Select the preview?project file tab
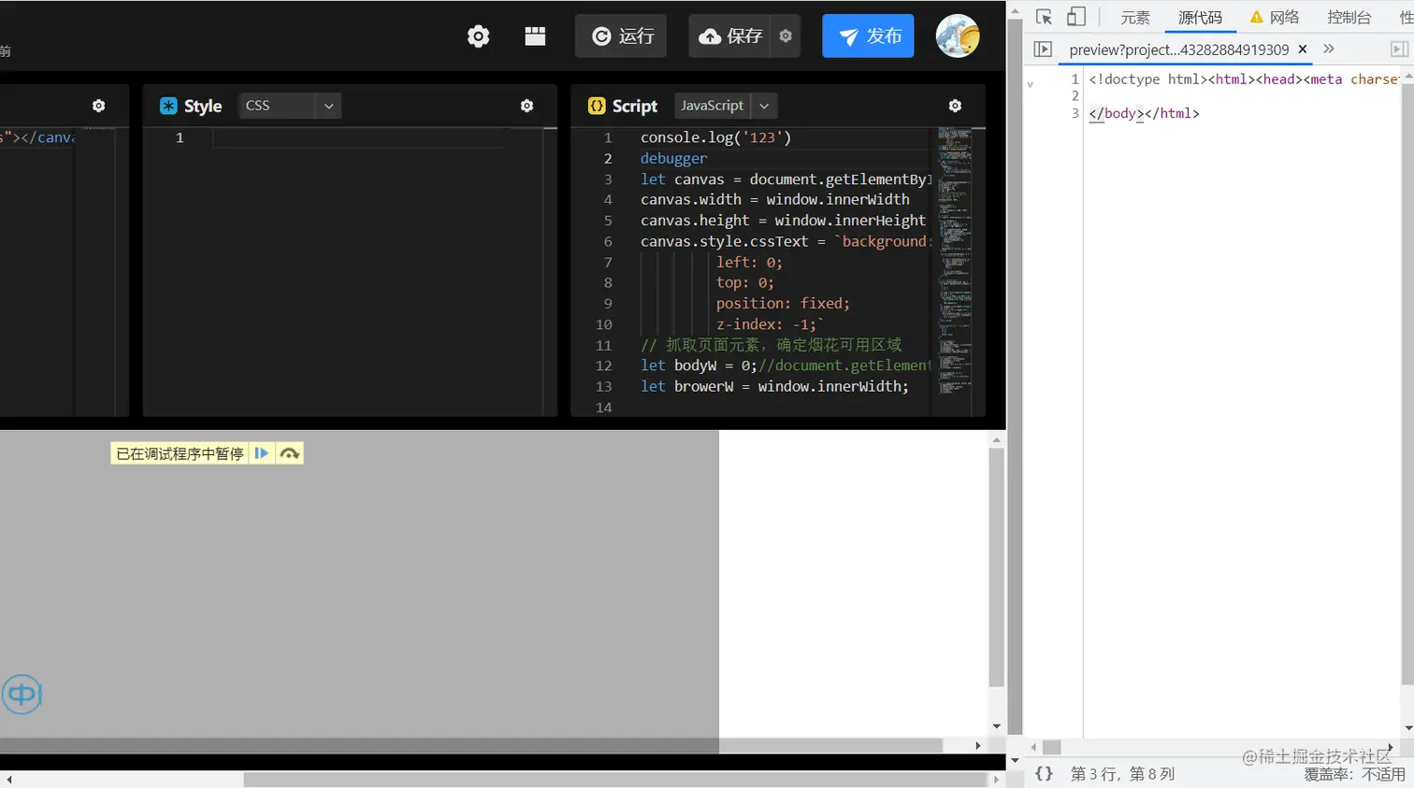The image size is (1414, 788). pyautogui.click(x=1178, y=50)
